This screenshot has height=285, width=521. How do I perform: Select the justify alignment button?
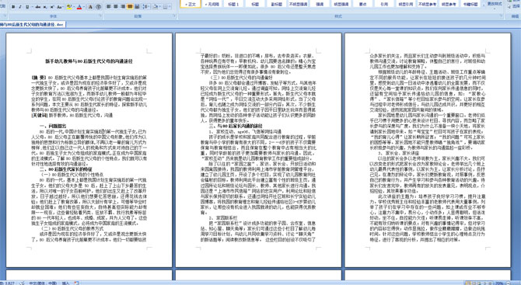[x=130, y=6]
